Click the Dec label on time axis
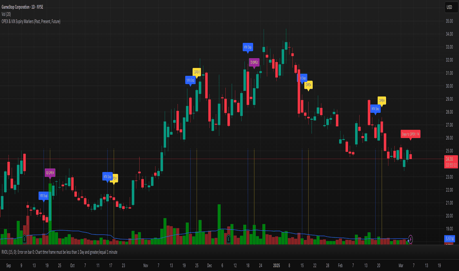 coord(210,266)
